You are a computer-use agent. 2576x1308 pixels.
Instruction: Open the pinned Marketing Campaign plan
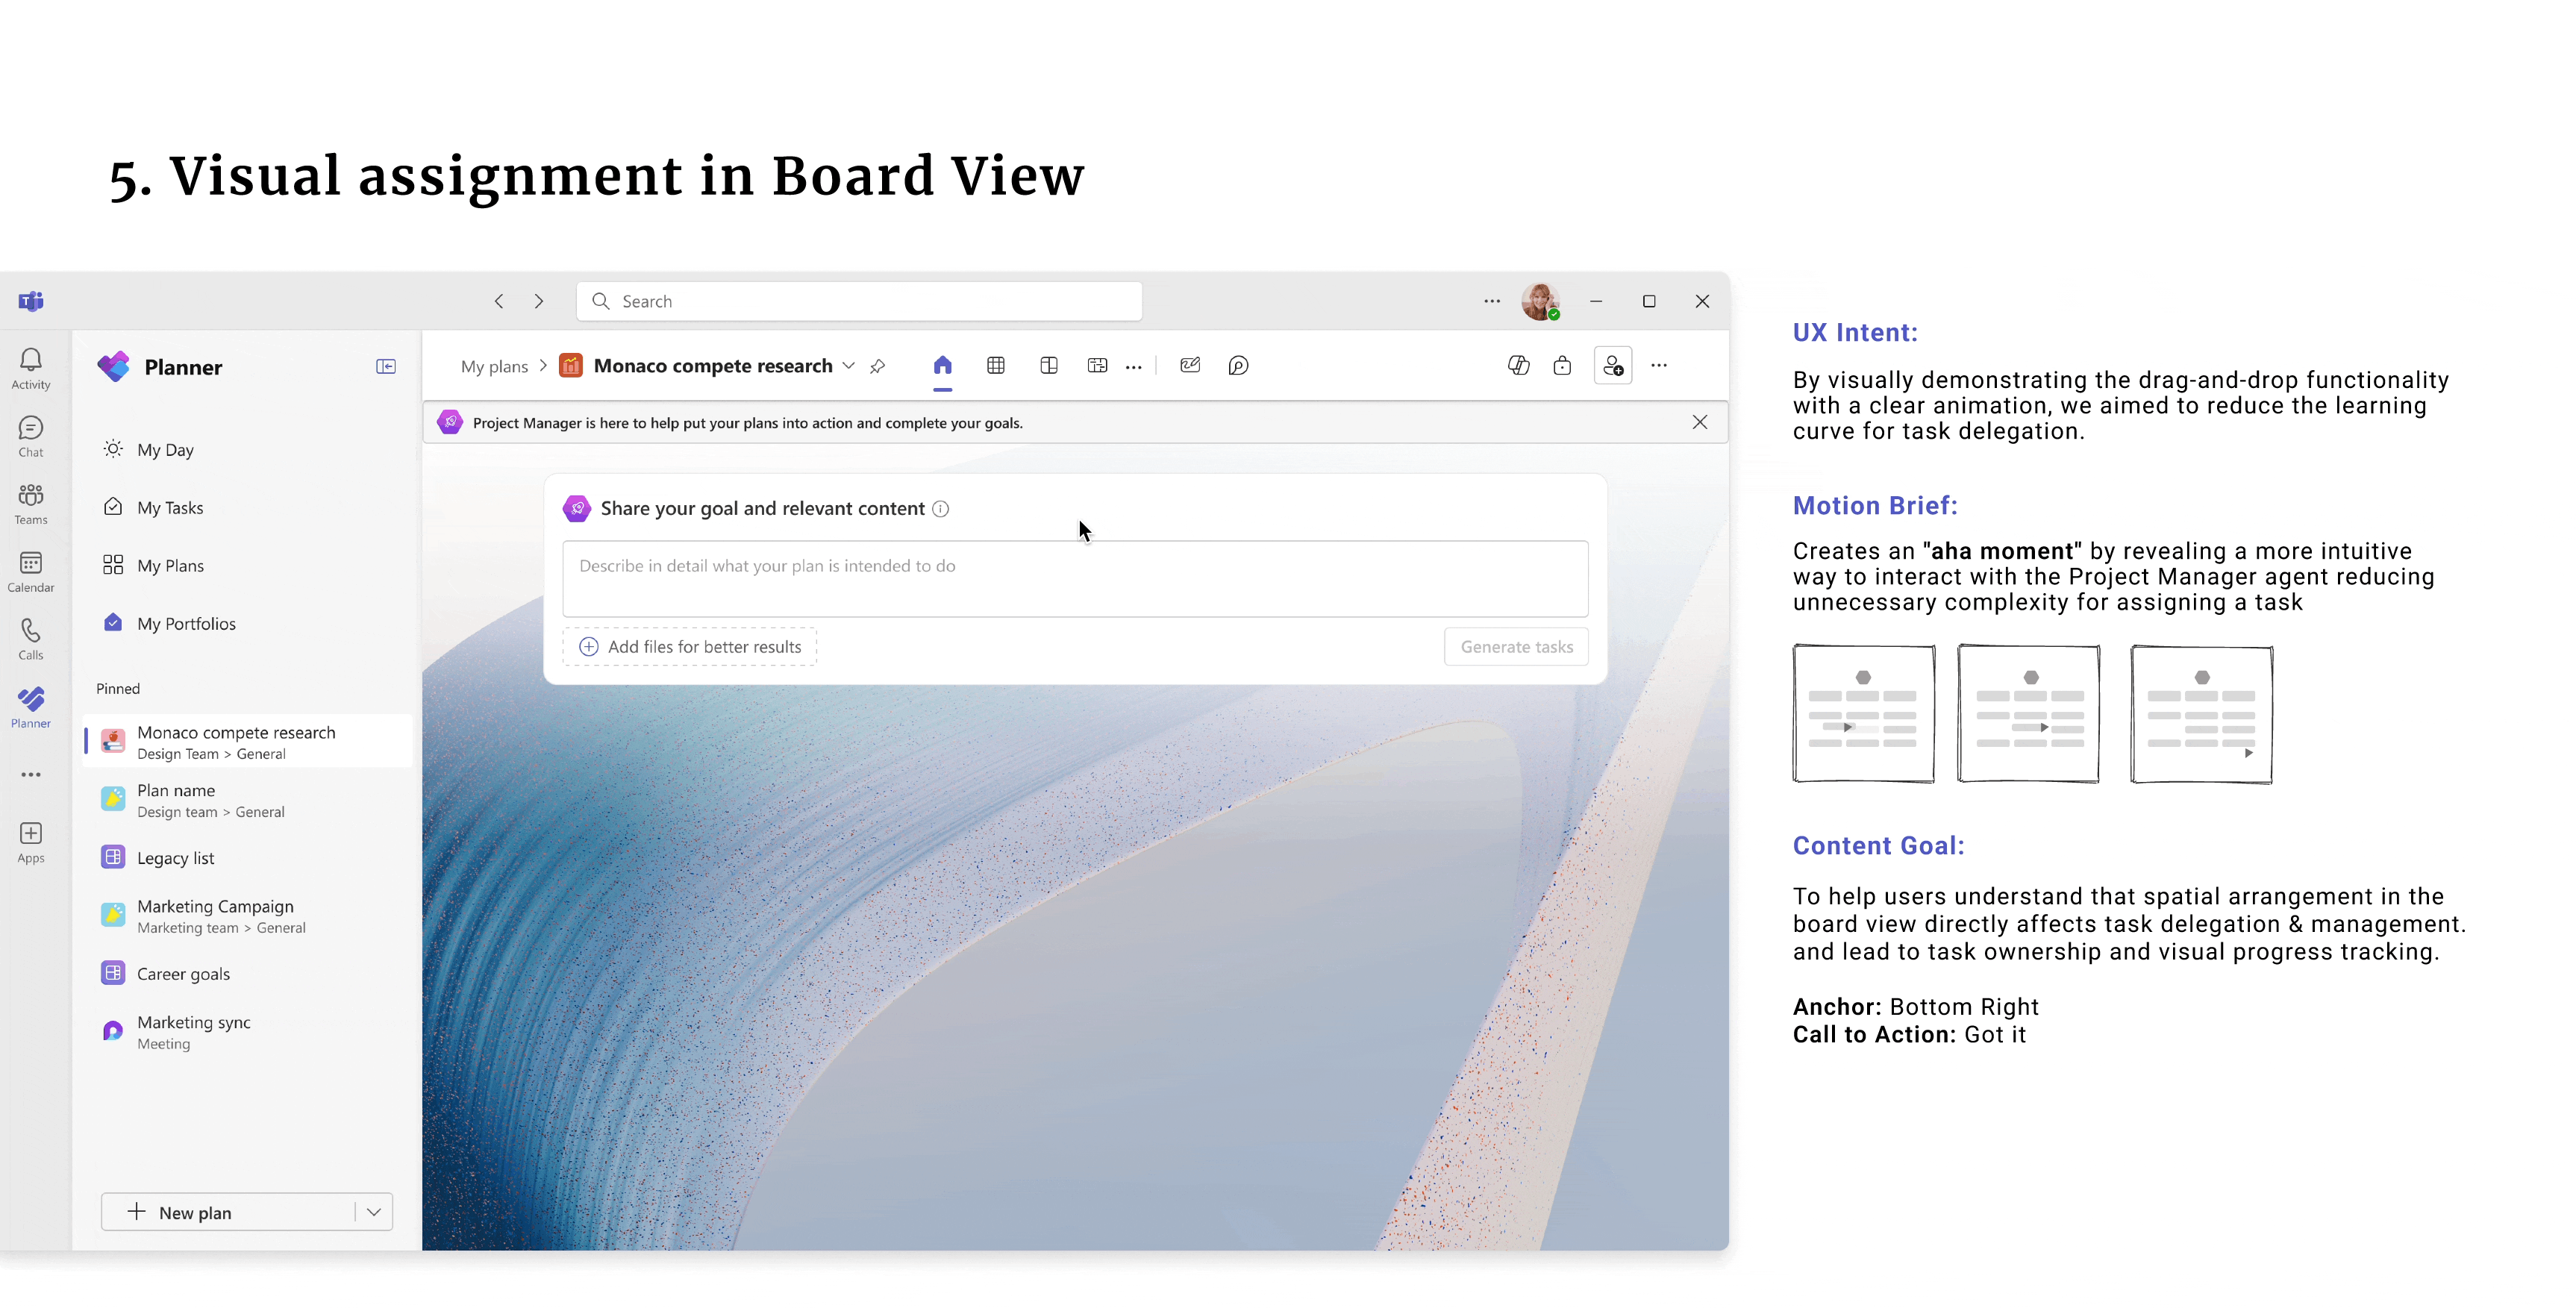pos(247,916)
